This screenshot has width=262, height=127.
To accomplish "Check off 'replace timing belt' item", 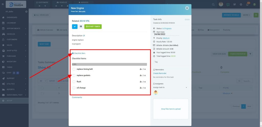I will pyautogui.click(x=74, y=69).
